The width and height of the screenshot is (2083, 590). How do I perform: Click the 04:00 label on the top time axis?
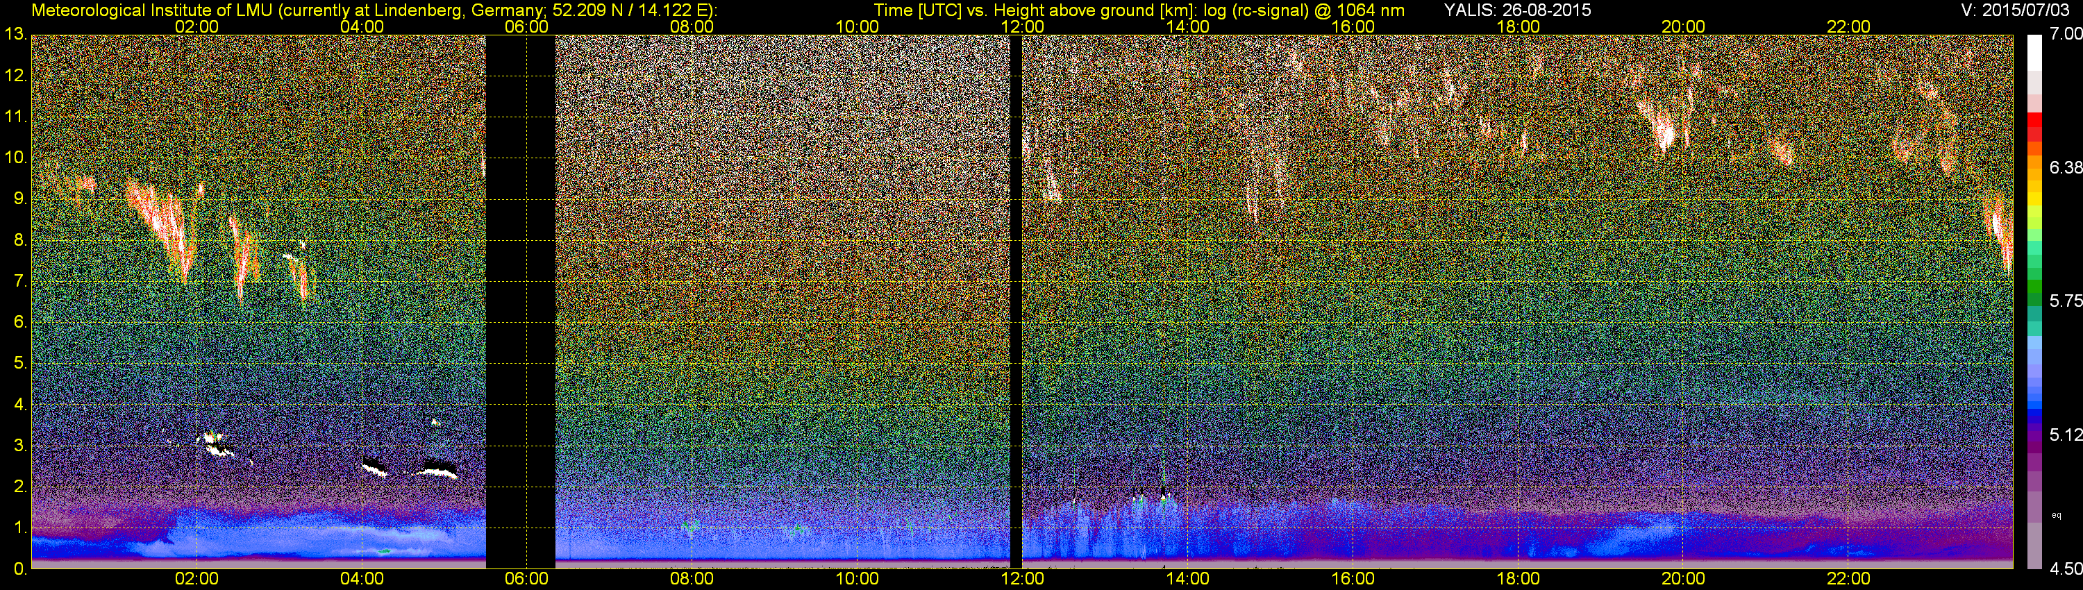click(x=362, y=26)
